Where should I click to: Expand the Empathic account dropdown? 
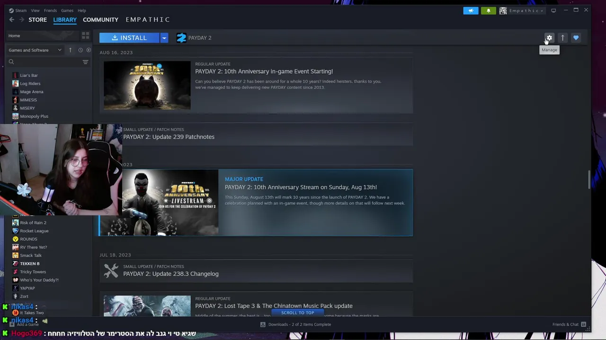[523, 10]
